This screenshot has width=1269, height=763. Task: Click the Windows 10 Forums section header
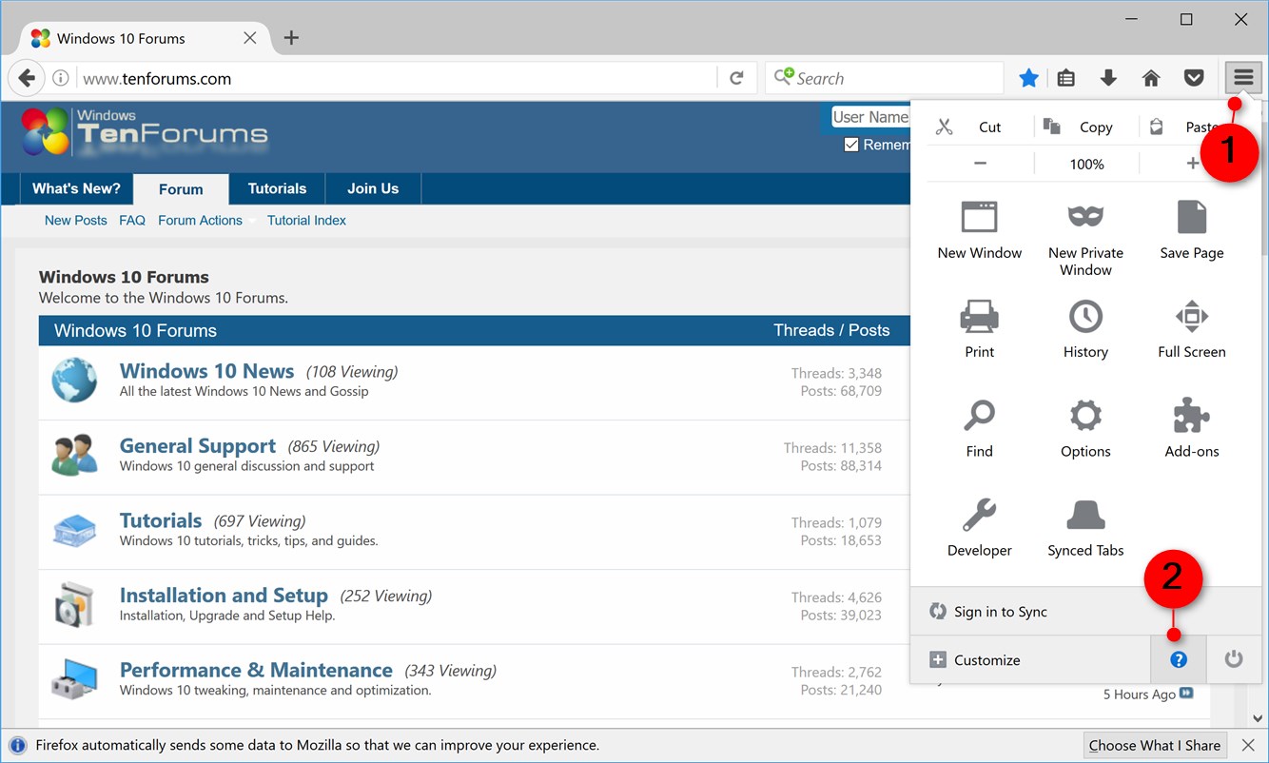[x=135, y=330]
